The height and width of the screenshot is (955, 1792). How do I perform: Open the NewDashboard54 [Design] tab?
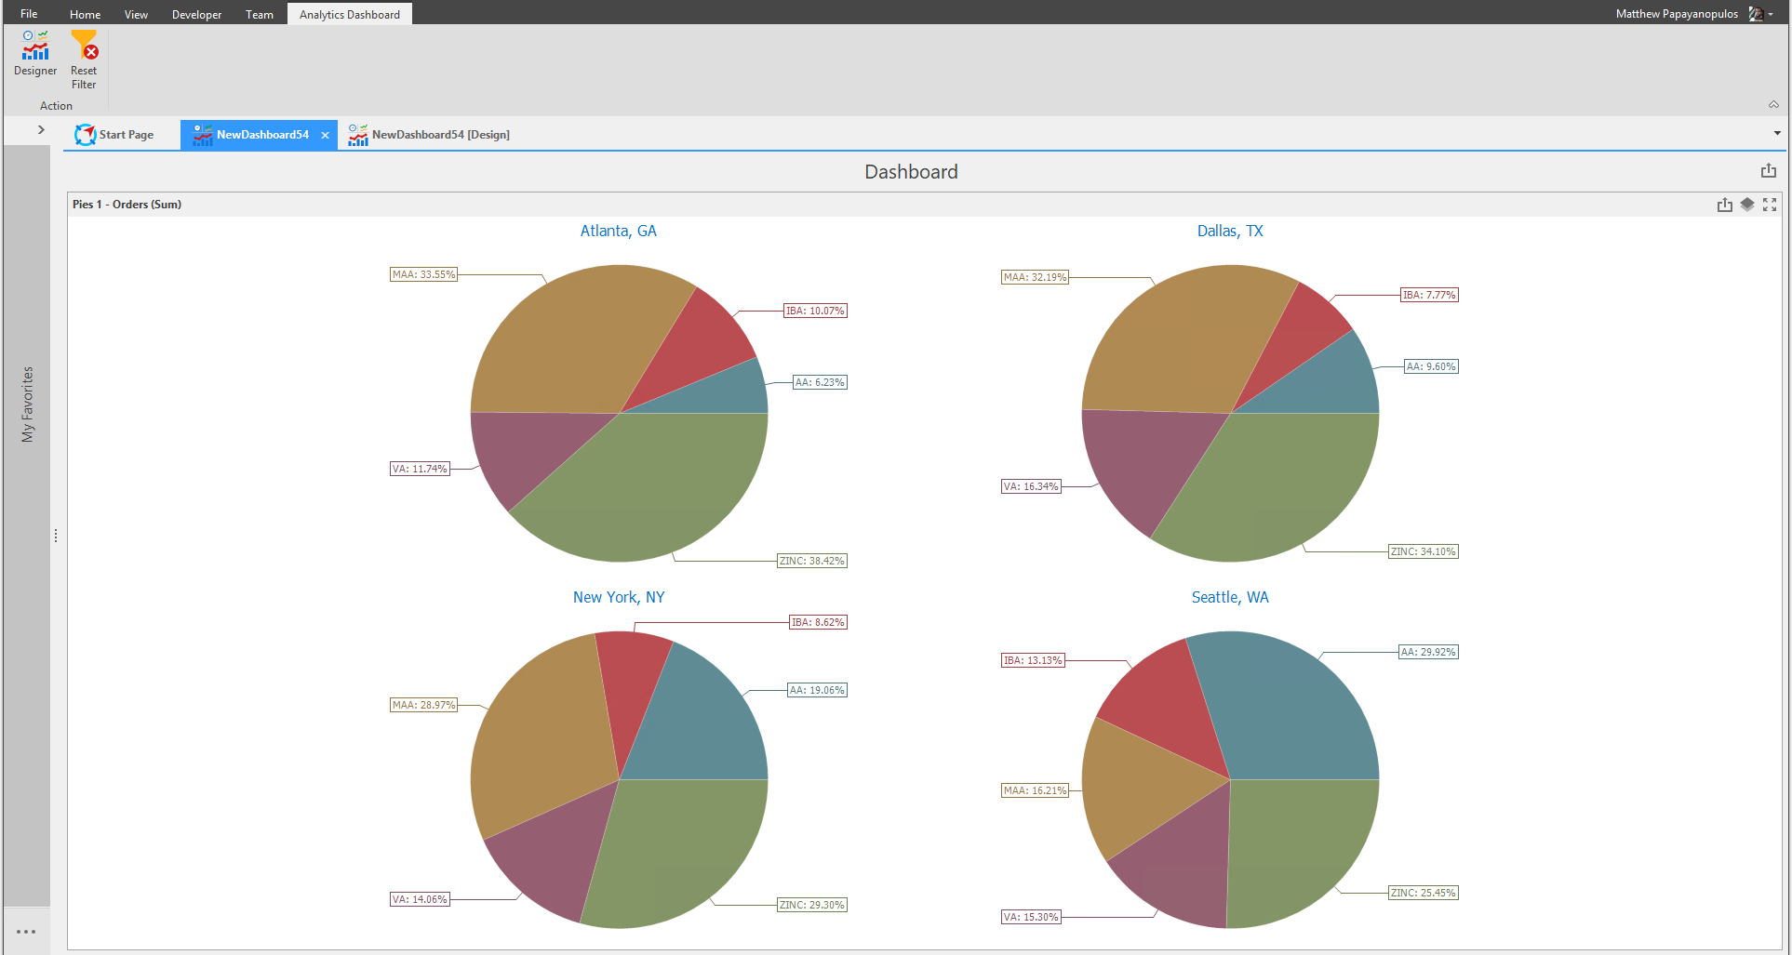429,135
